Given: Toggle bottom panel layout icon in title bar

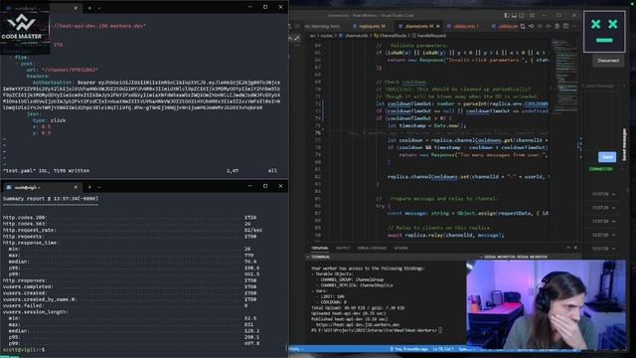Looking at the screenshot, I should click(514, 16).
